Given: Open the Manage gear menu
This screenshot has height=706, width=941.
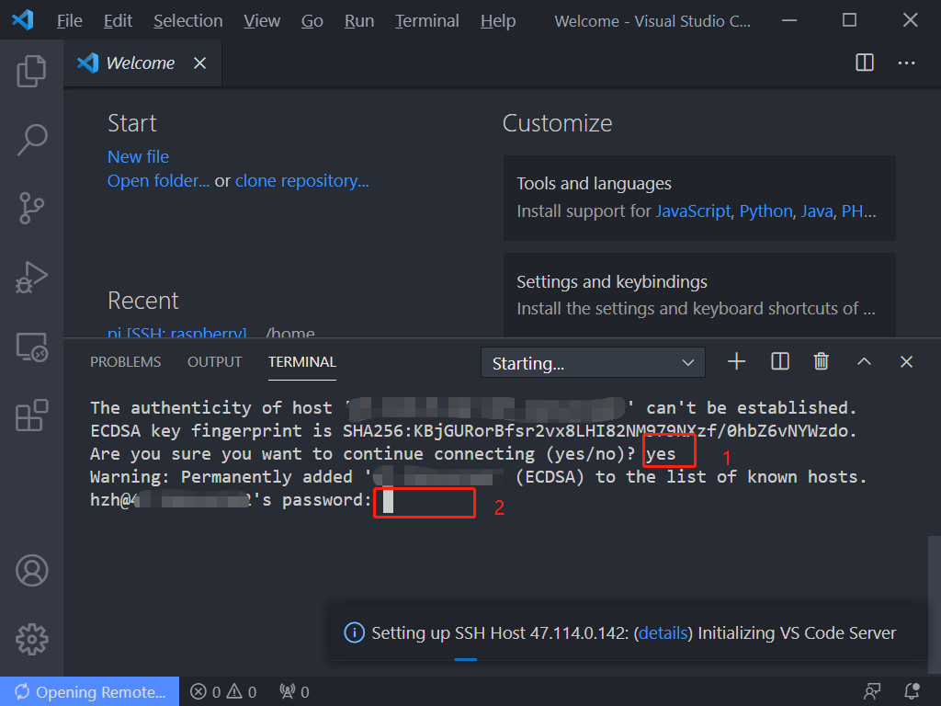Looking at the screenshot, I should coord(32,640).
